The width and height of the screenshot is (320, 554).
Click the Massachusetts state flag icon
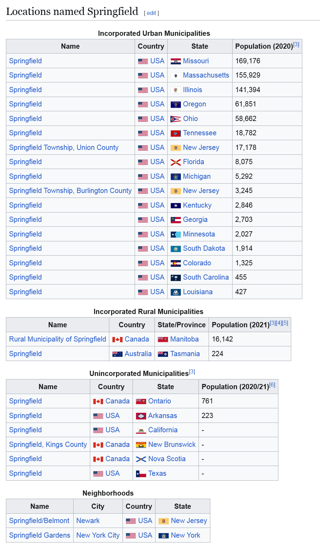[x=176, y=75]
